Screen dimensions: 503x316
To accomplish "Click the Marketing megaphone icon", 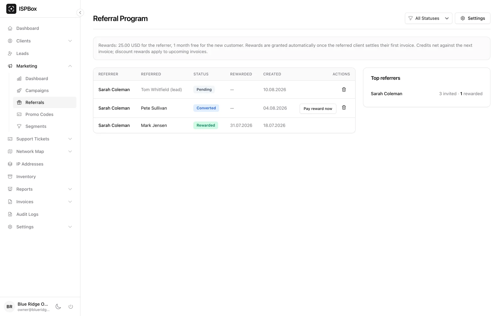I will pyautogui.click(x=10, y=66).
